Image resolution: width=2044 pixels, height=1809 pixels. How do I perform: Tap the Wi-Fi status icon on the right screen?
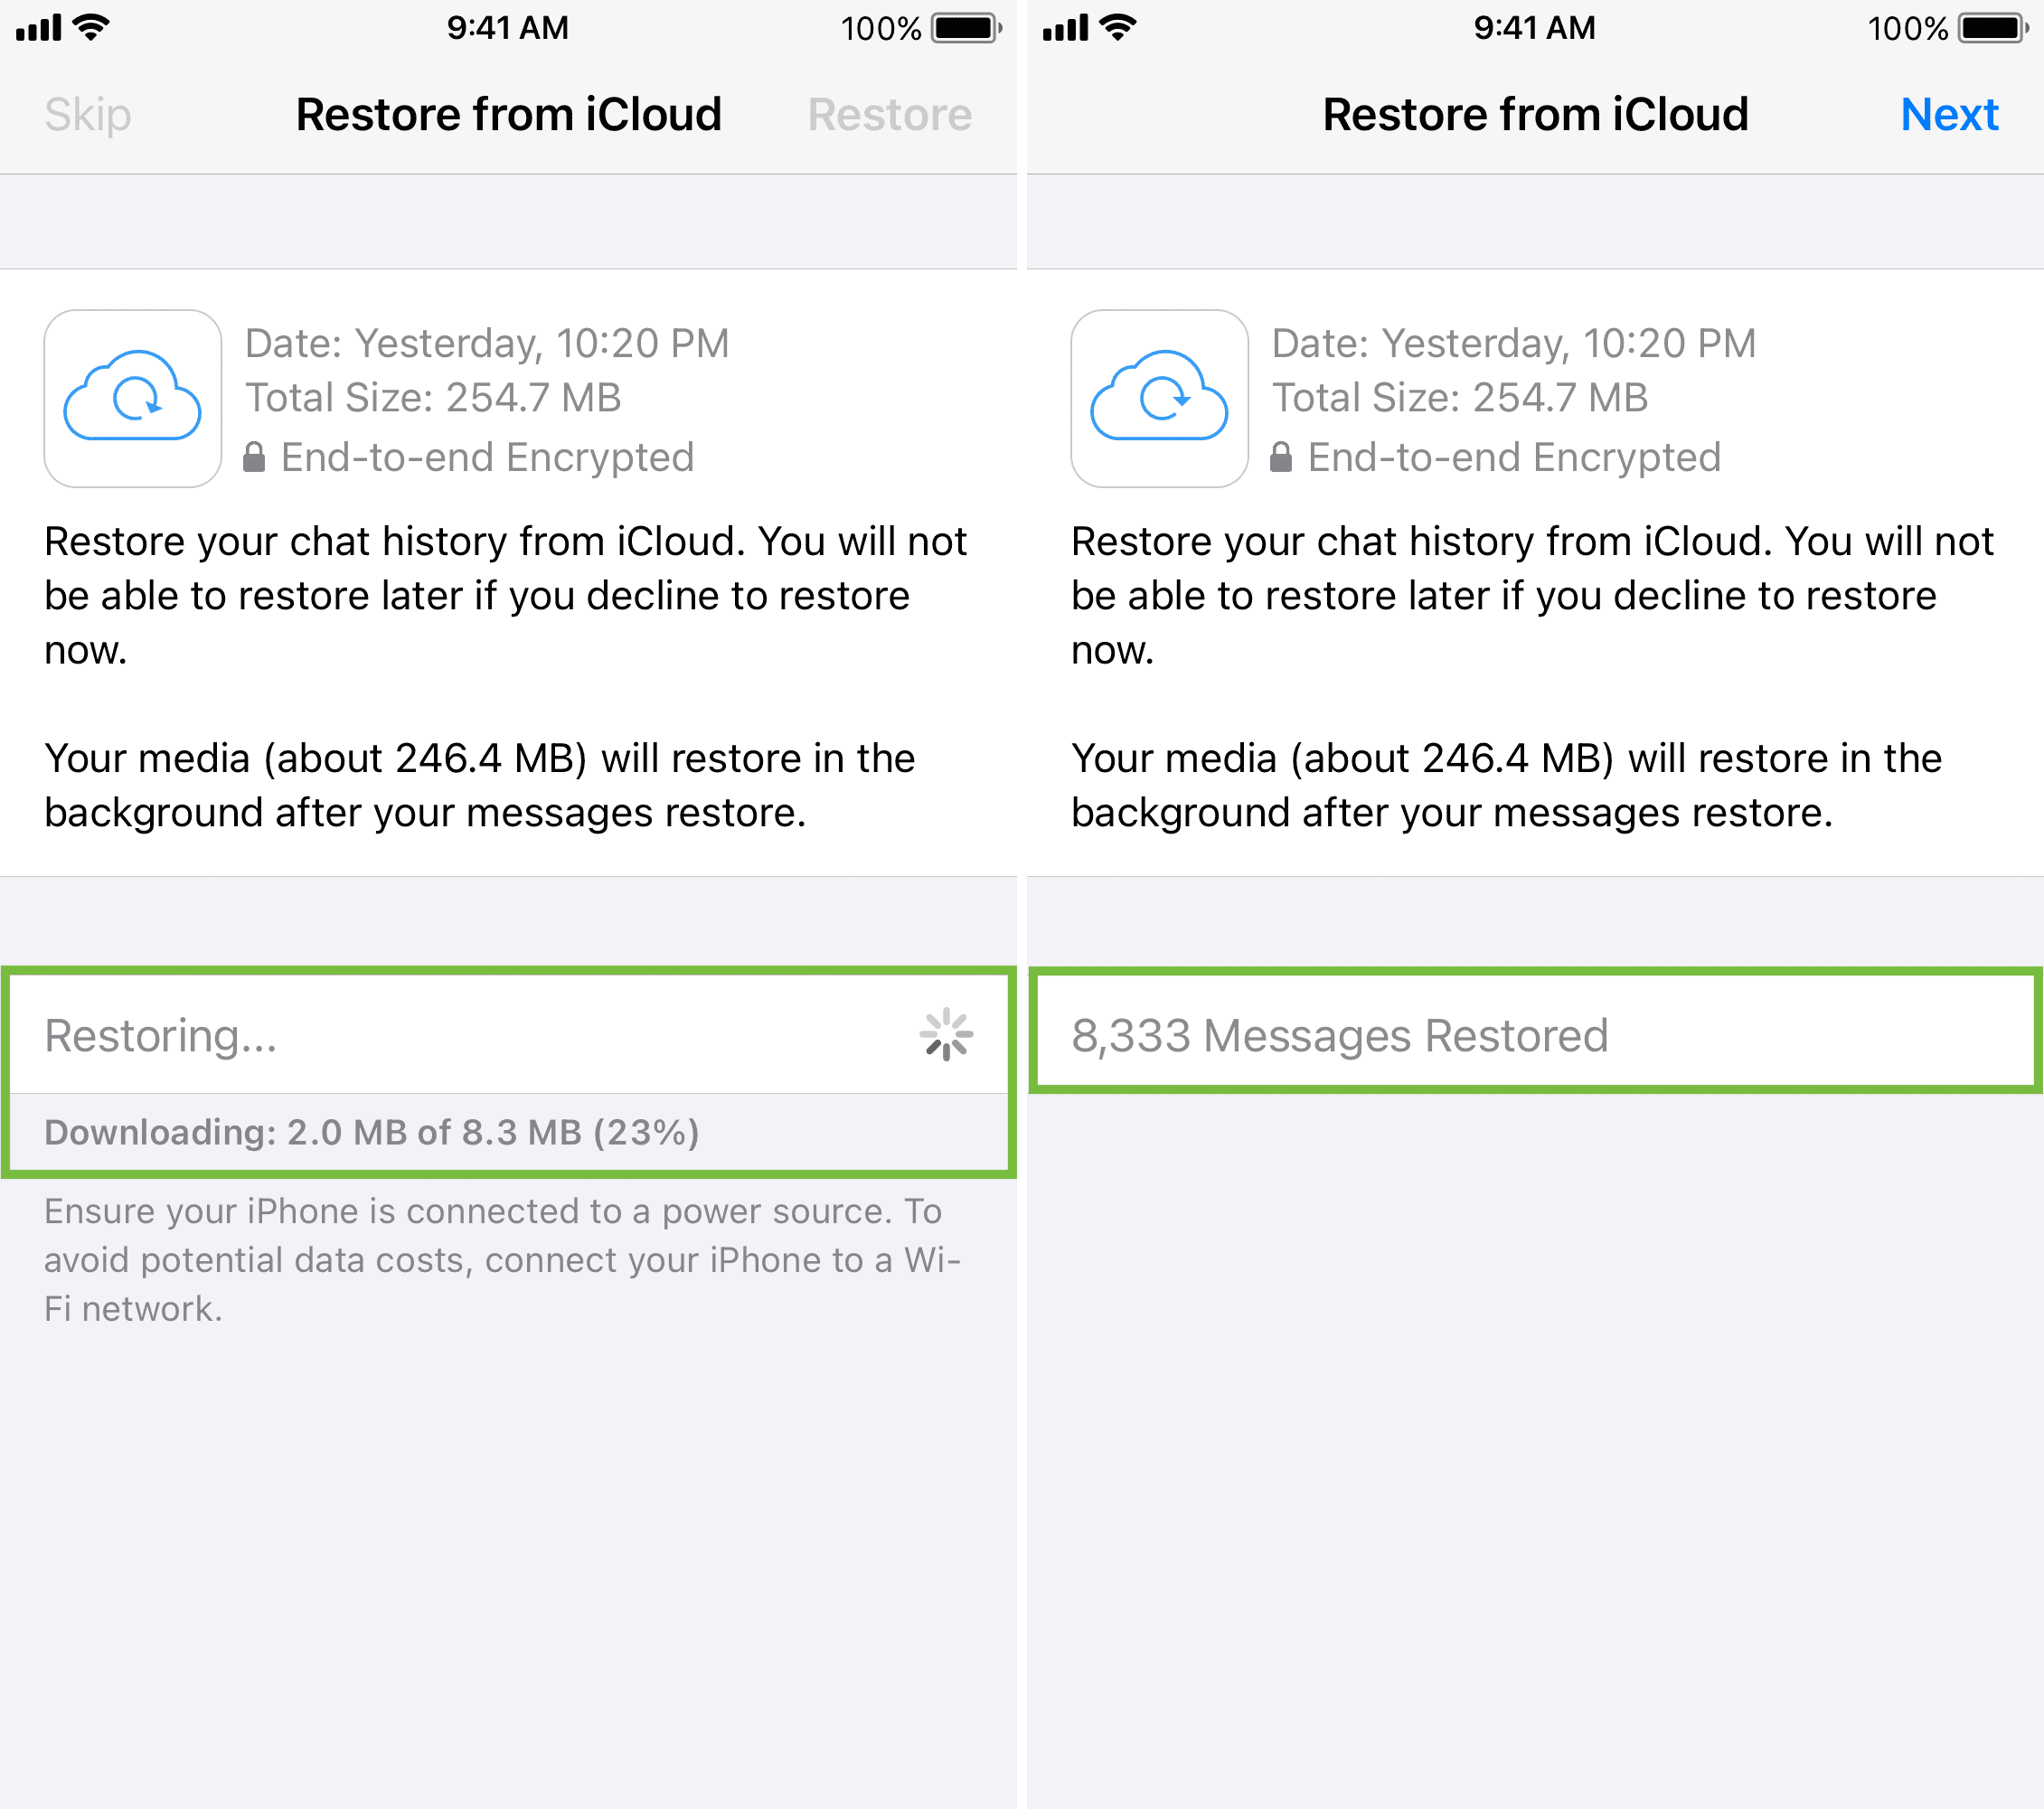(x=1118, y=27)
